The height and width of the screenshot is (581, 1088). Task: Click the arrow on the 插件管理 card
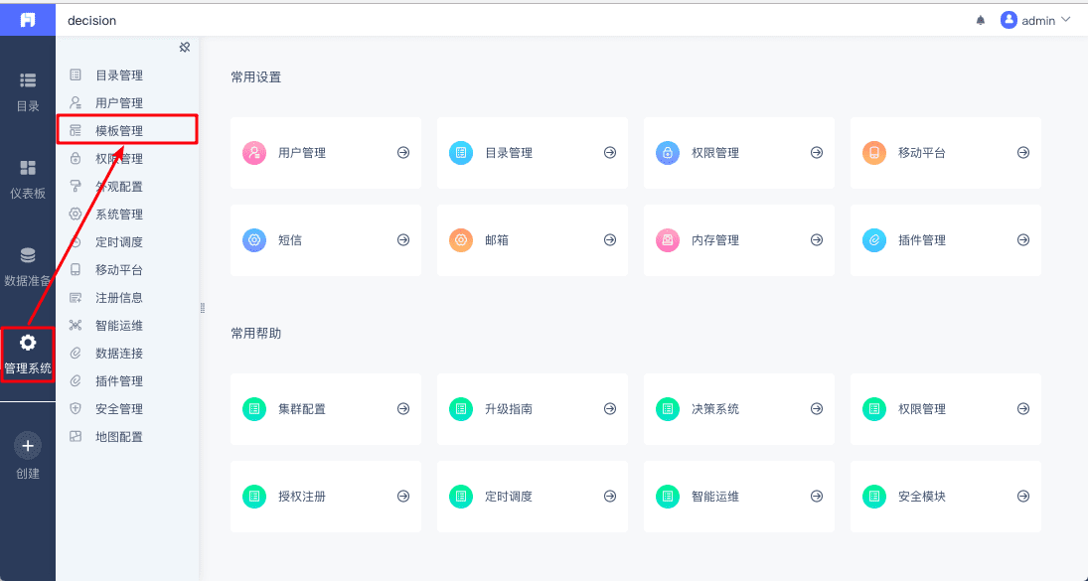point(1023,240)
